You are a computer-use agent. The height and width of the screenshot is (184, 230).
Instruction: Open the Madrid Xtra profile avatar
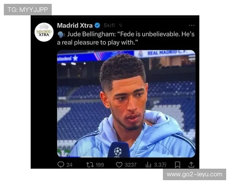click(x=44, y=32)
